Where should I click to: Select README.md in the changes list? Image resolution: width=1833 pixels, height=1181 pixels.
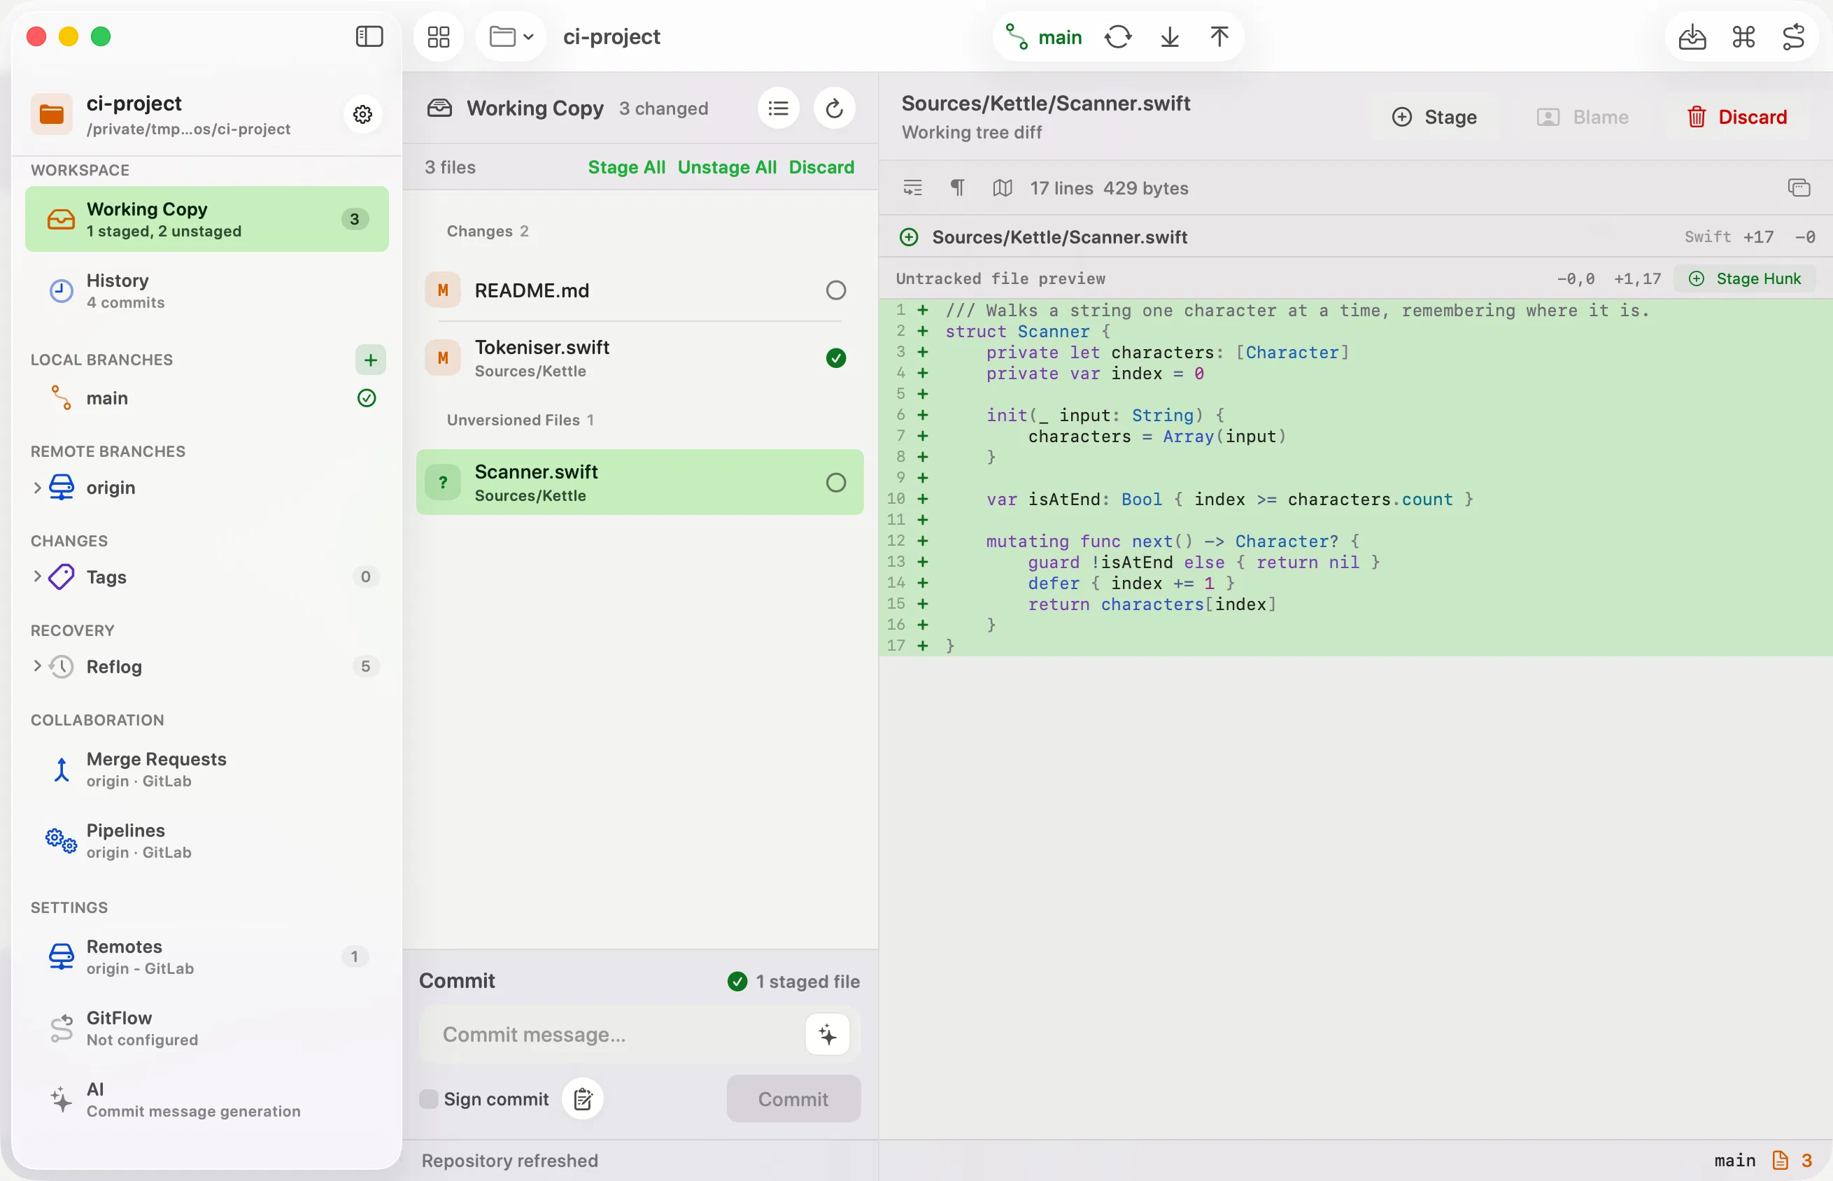click(x=639, y=290)
